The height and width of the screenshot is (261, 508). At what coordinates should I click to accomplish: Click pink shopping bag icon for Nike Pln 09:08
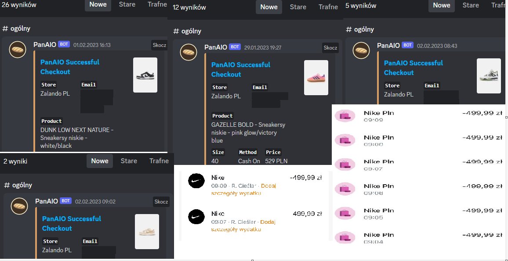(x=345, y=140)
